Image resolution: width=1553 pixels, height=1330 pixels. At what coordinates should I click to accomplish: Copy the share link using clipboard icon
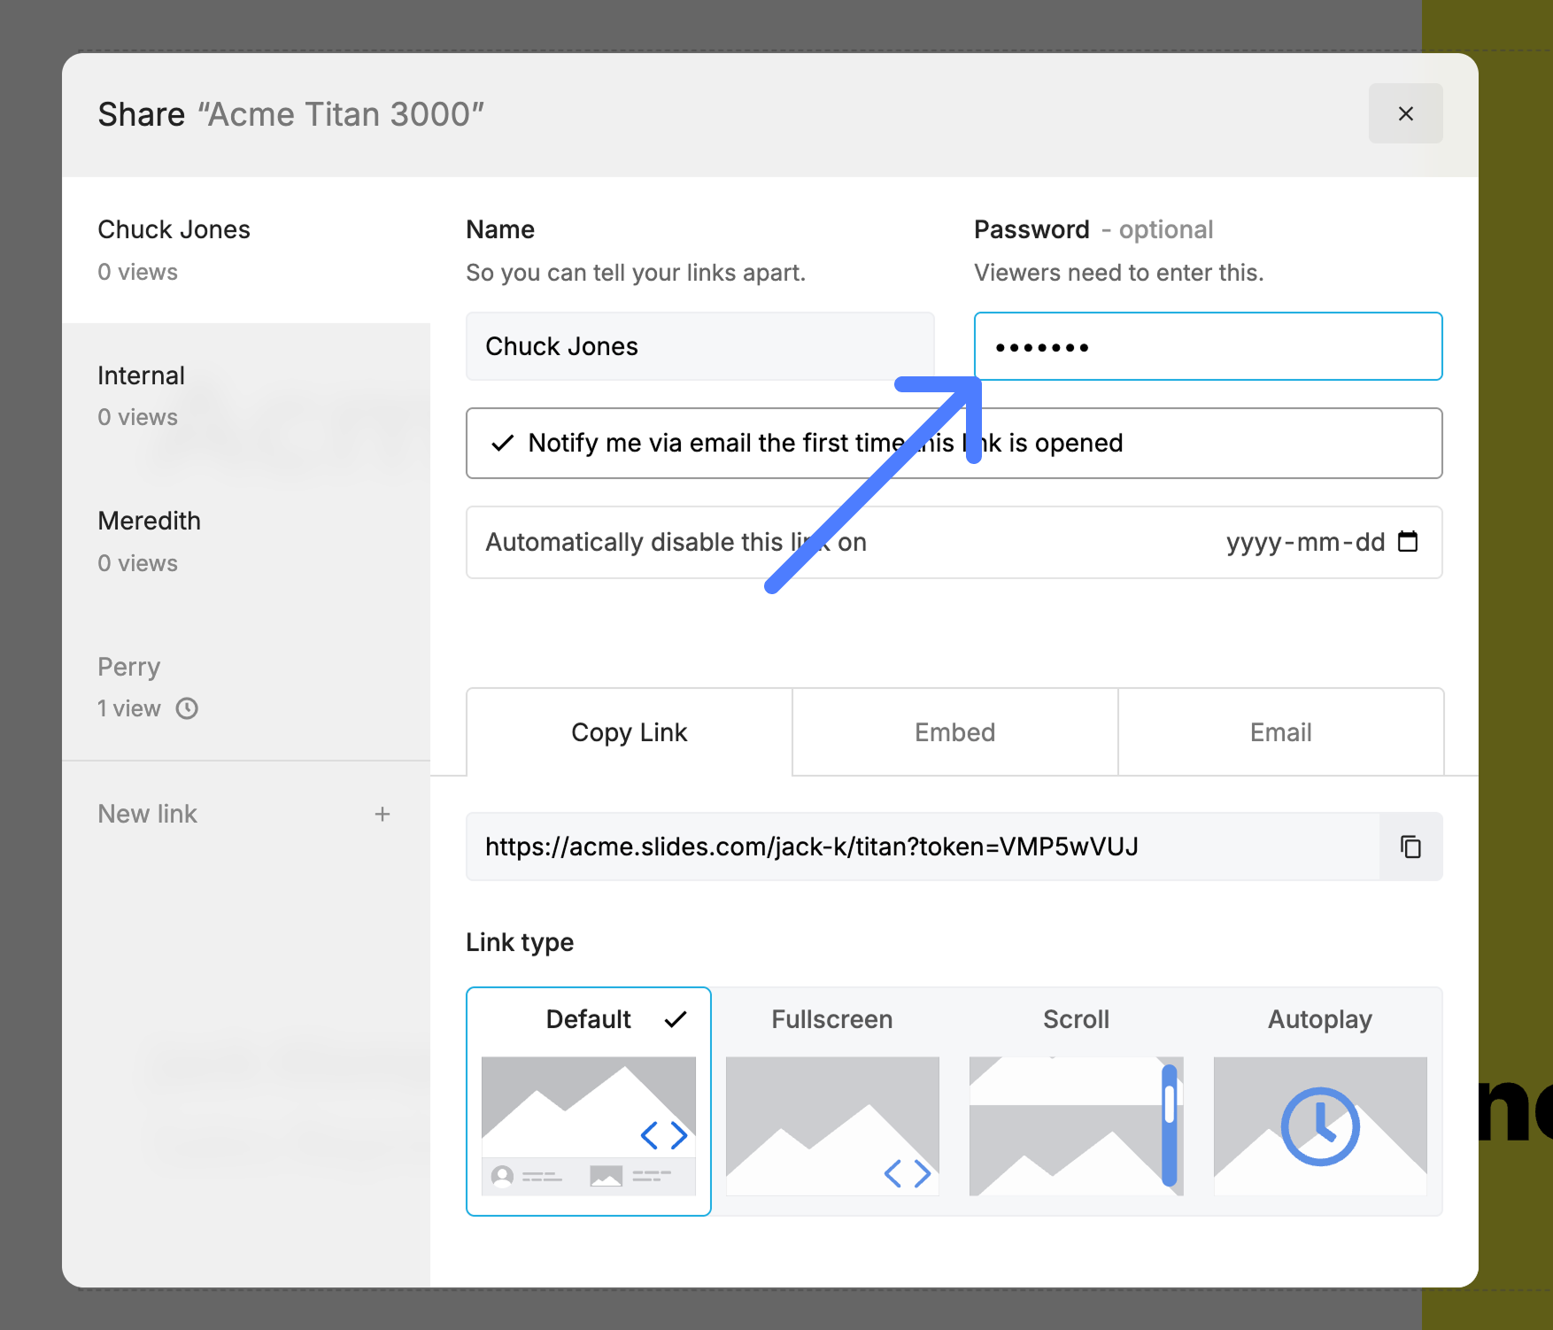pyautogui.click(x=1410, y=847)
